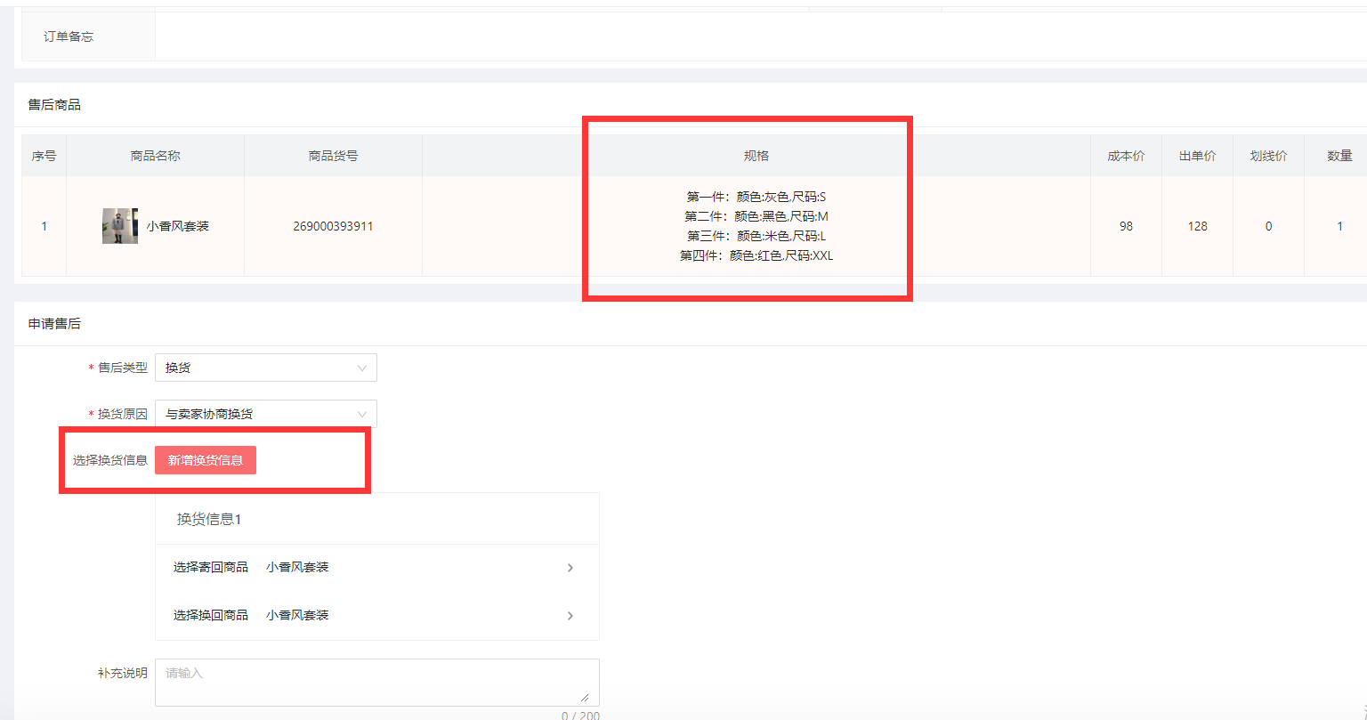Select product number 269000393911 in the table
The width and height of the screenshot is (1367, 720).
pyautogui.click(x=333, y=226)
